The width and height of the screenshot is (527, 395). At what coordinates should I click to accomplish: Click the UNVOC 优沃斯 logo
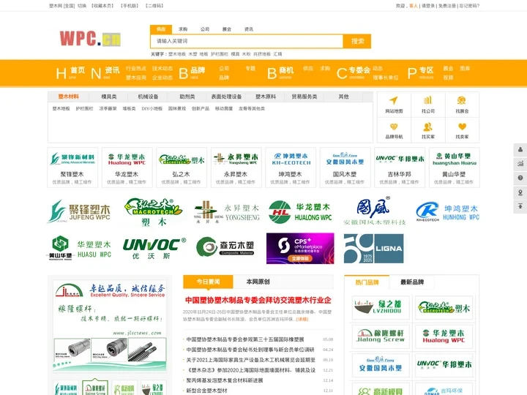tap(154, 249)
